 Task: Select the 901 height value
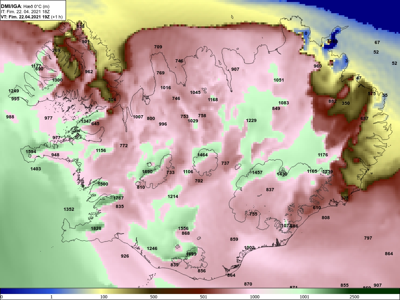[x=86, y=42]
